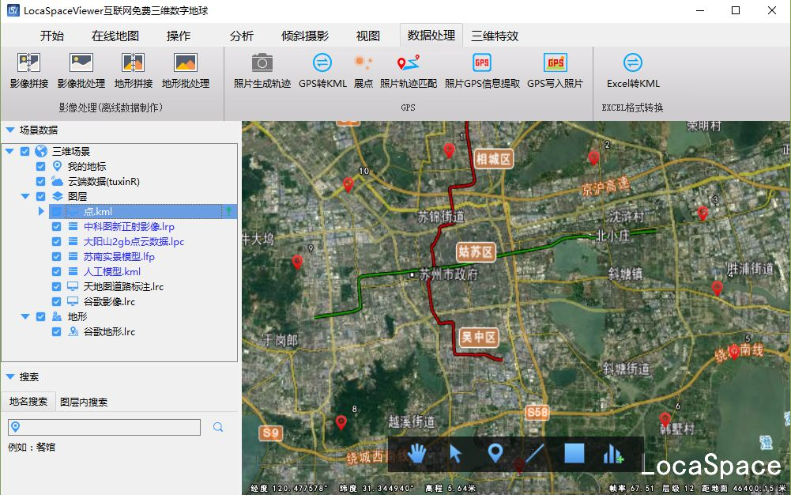Toggle the 云端数据(tuxinR) checkbox
This screenshot has width=791, height=495.
pos(41,181)
